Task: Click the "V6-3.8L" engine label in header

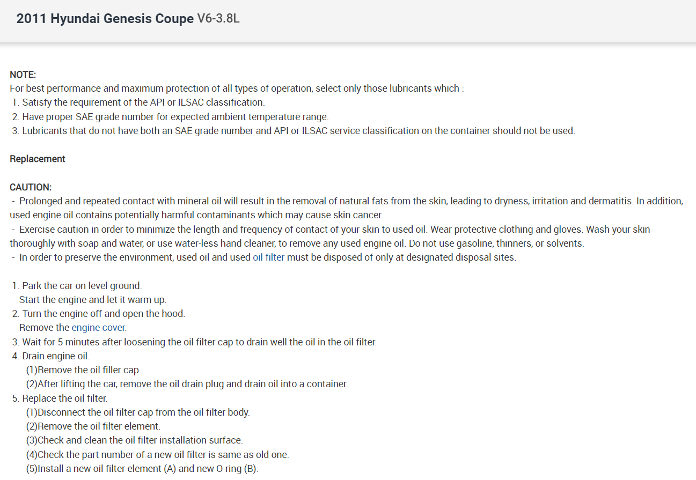Action: coord(218,19)
